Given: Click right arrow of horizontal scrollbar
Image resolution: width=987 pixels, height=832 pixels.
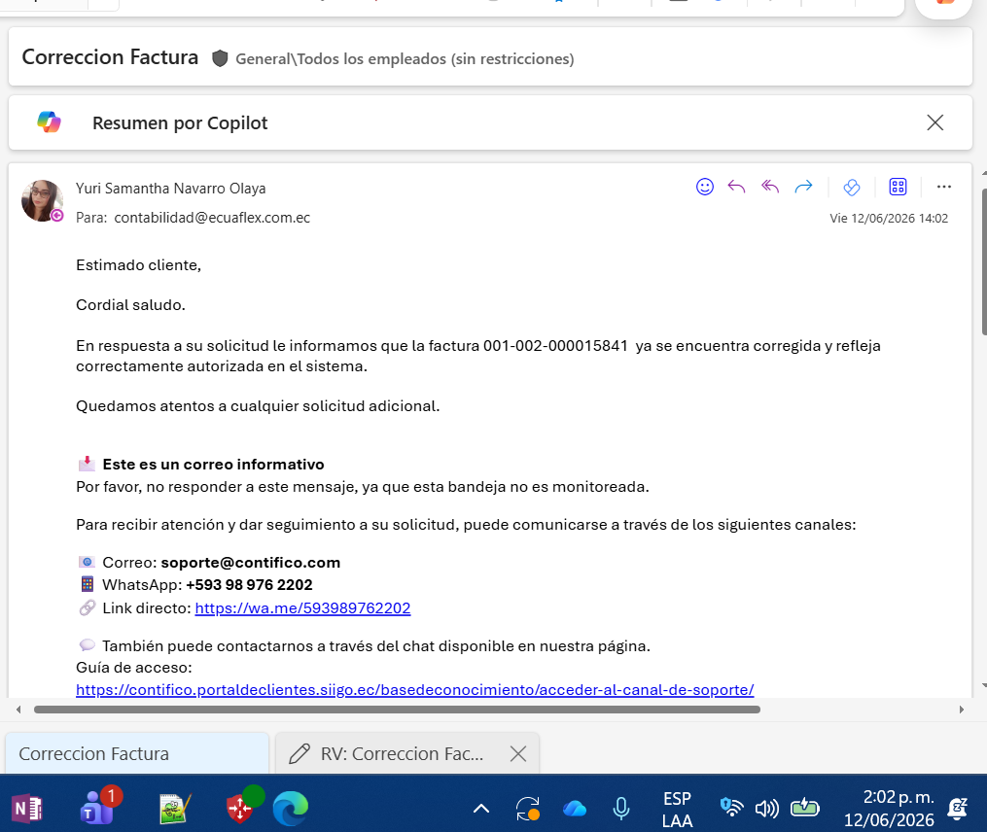Looking at the screenshot, I should (x=961, y=710).
